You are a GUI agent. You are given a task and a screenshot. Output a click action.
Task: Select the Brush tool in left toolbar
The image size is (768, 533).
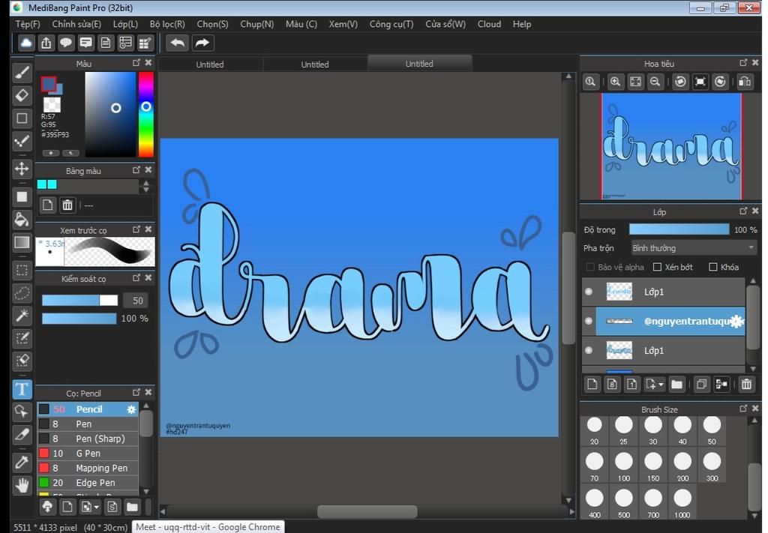click(22, 73)
